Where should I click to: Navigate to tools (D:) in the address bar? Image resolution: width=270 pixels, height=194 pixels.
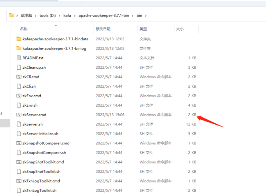point(47,16)
